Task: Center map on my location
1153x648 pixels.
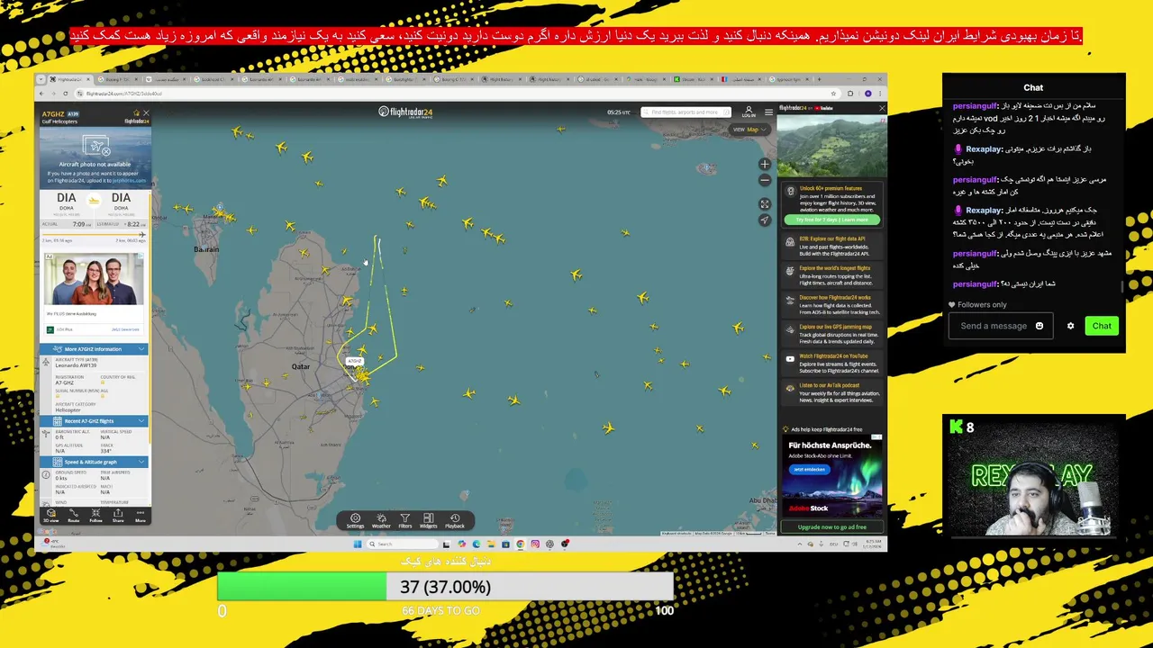Action: click(x=765, y=220)
